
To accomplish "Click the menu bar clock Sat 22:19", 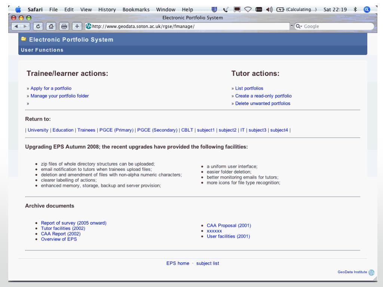I will [x=335, y=9].
